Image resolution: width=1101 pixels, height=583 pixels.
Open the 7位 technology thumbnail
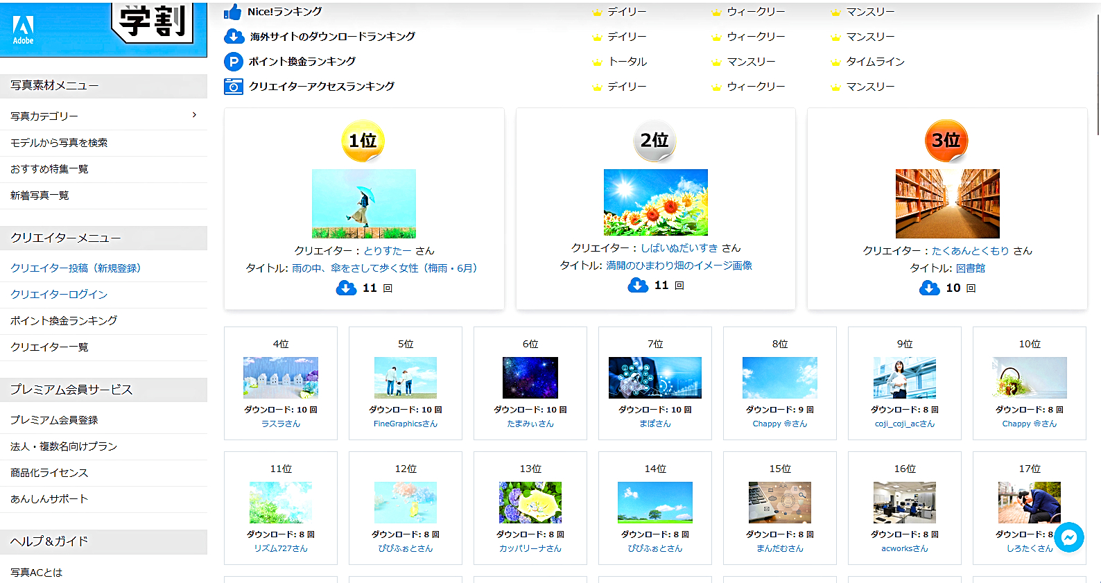pyautogui.click(x=655, y=378)
